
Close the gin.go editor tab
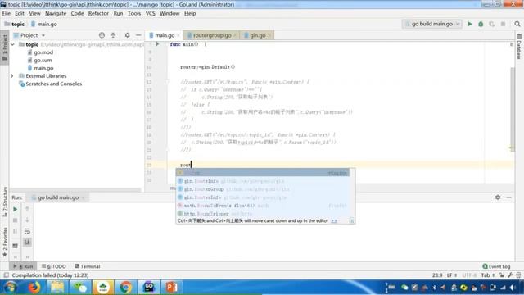point(269,35)
